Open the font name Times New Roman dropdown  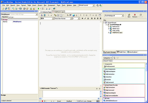tap(71, 19)
